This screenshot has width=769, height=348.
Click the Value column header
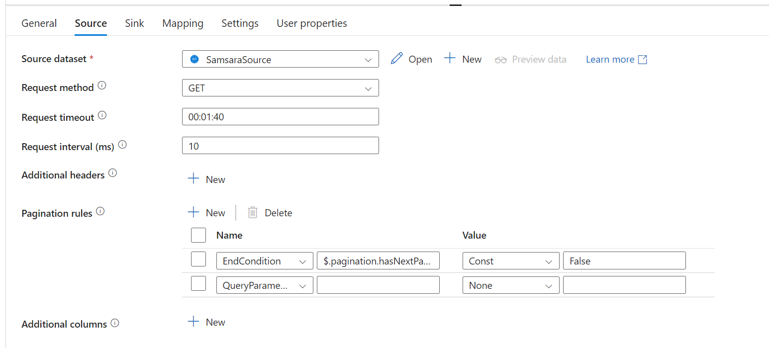(475, 235)
